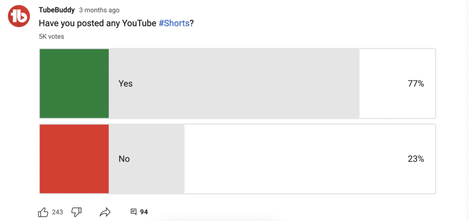Dislike the poll with thumbs down icon
Viewport: 475px width, 221px height.
pyautogui.click(x=77, y=212)
